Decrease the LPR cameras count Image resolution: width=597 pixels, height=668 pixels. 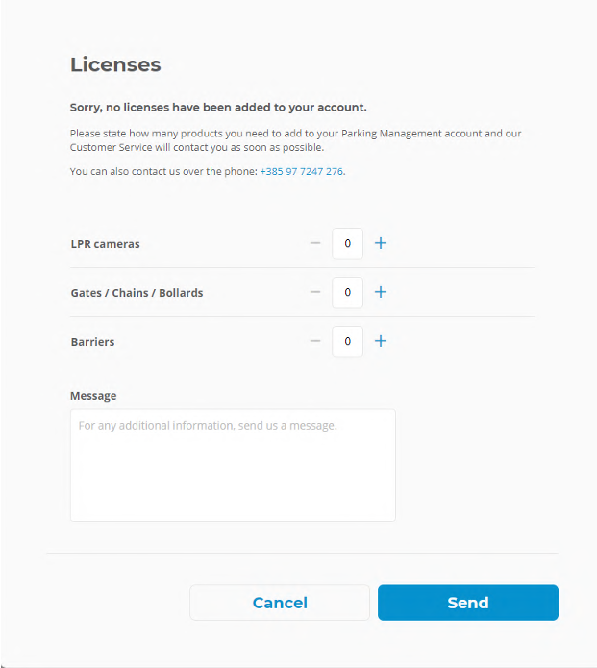(x=315, y=243)
